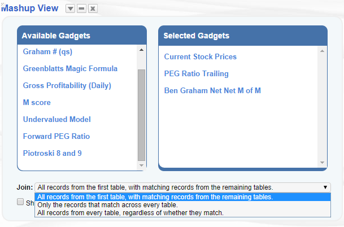Image resolution: width=344 pixels, height=227 pixels.
Task: Close the Mashup View panel
Action: [x=93, y=8]
